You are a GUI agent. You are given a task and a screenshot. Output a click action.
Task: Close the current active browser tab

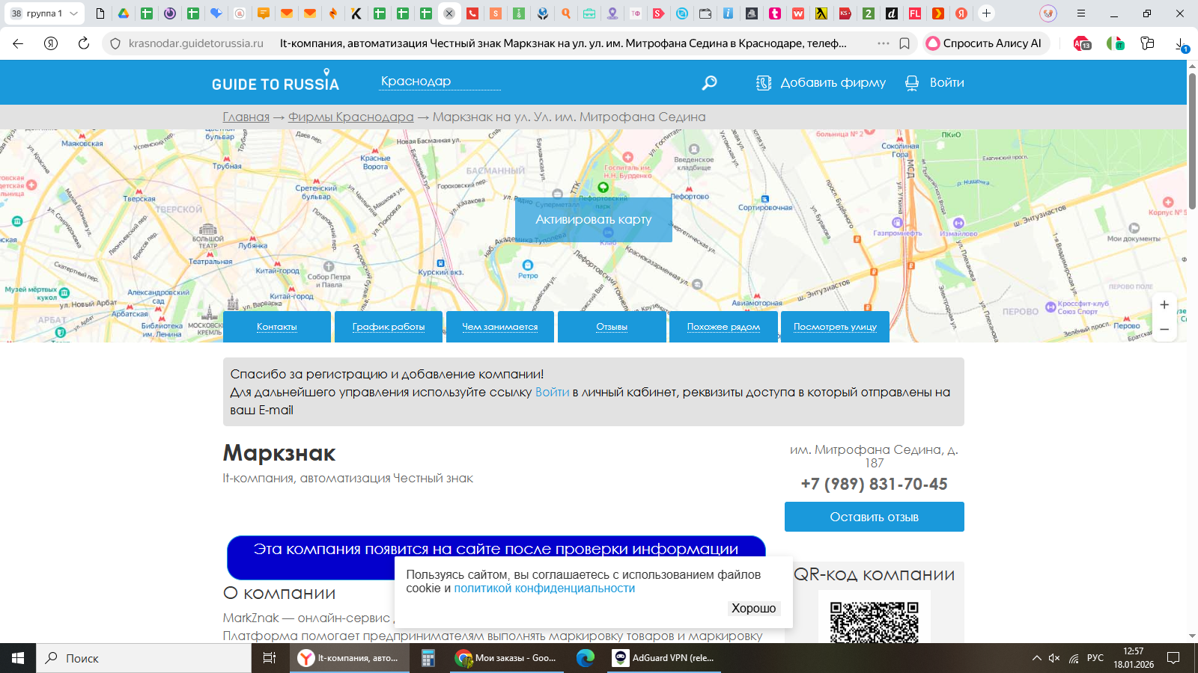(x=449, y=13)
